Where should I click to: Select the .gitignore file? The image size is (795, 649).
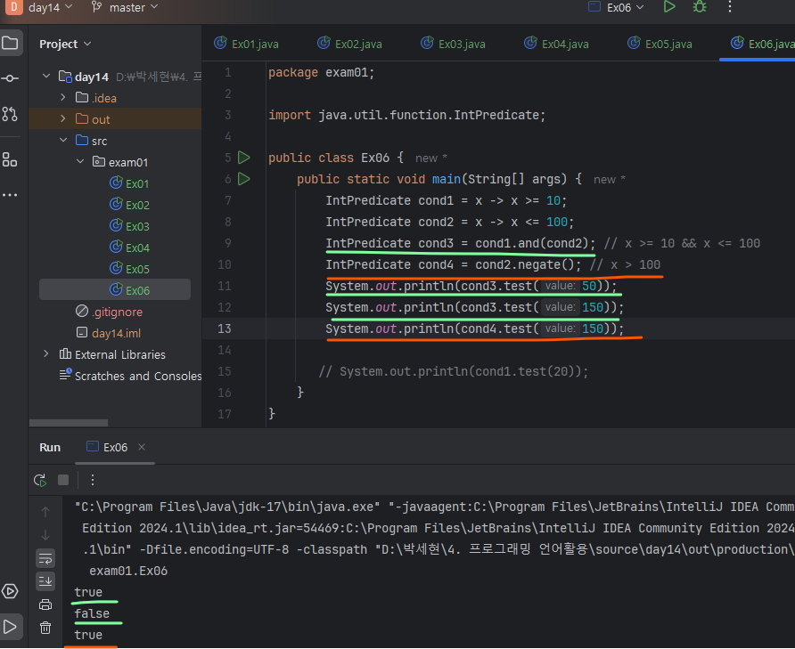point(109,312)
